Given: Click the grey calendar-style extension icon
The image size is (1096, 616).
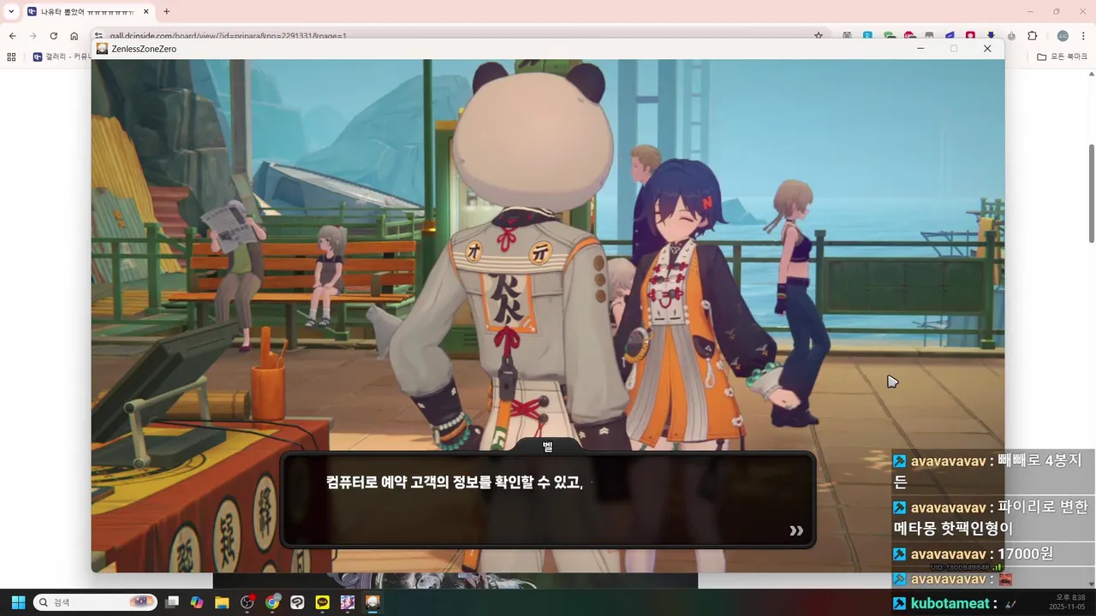Looking at the screenshot, I should (x=847, y=36).
